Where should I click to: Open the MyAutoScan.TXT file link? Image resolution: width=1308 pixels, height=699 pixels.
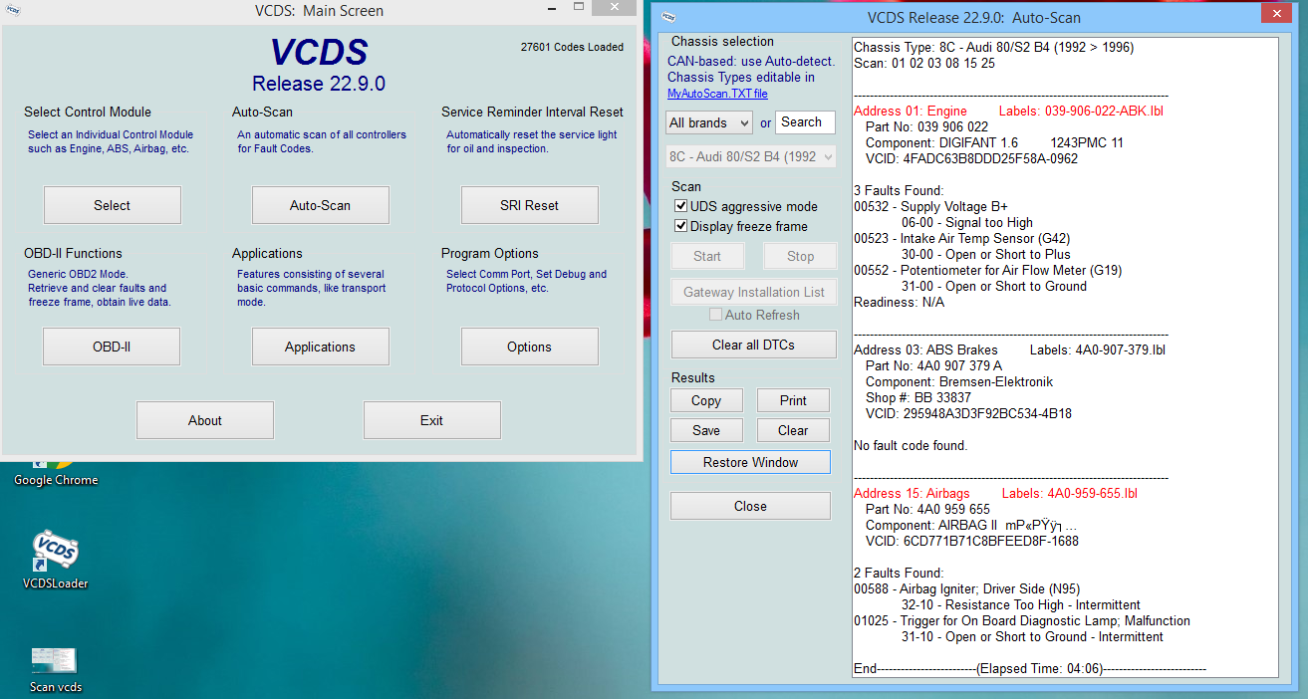(717, 94)
